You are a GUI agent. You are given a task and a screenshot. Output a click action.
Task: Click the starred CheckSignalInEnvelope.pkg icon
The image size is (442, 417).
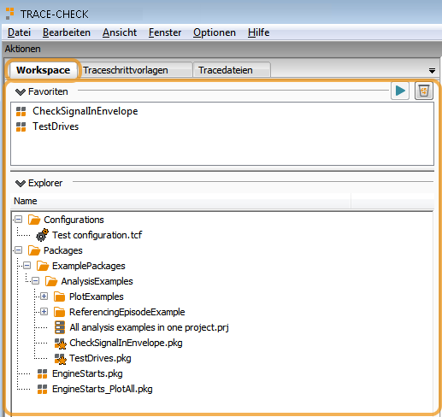(60, 344)
